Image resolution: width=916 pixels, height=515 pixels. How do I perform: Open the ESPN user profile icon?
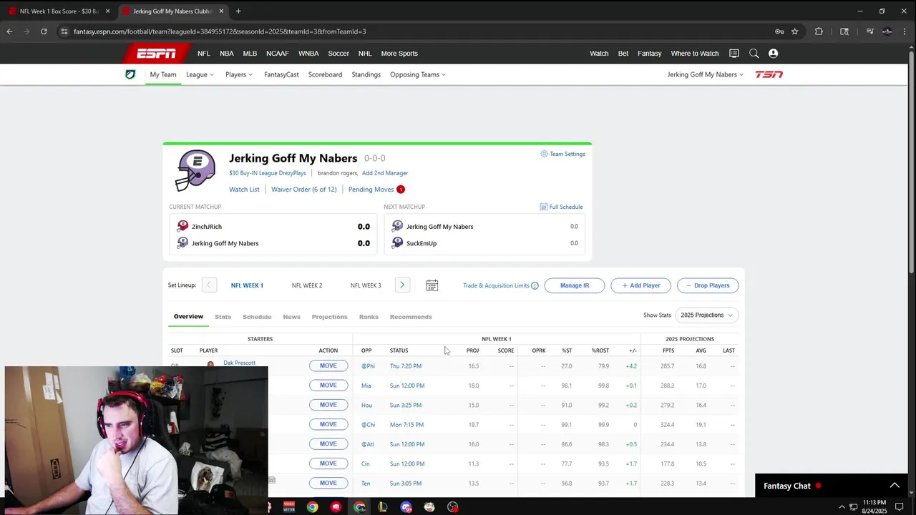coord(773,54)
